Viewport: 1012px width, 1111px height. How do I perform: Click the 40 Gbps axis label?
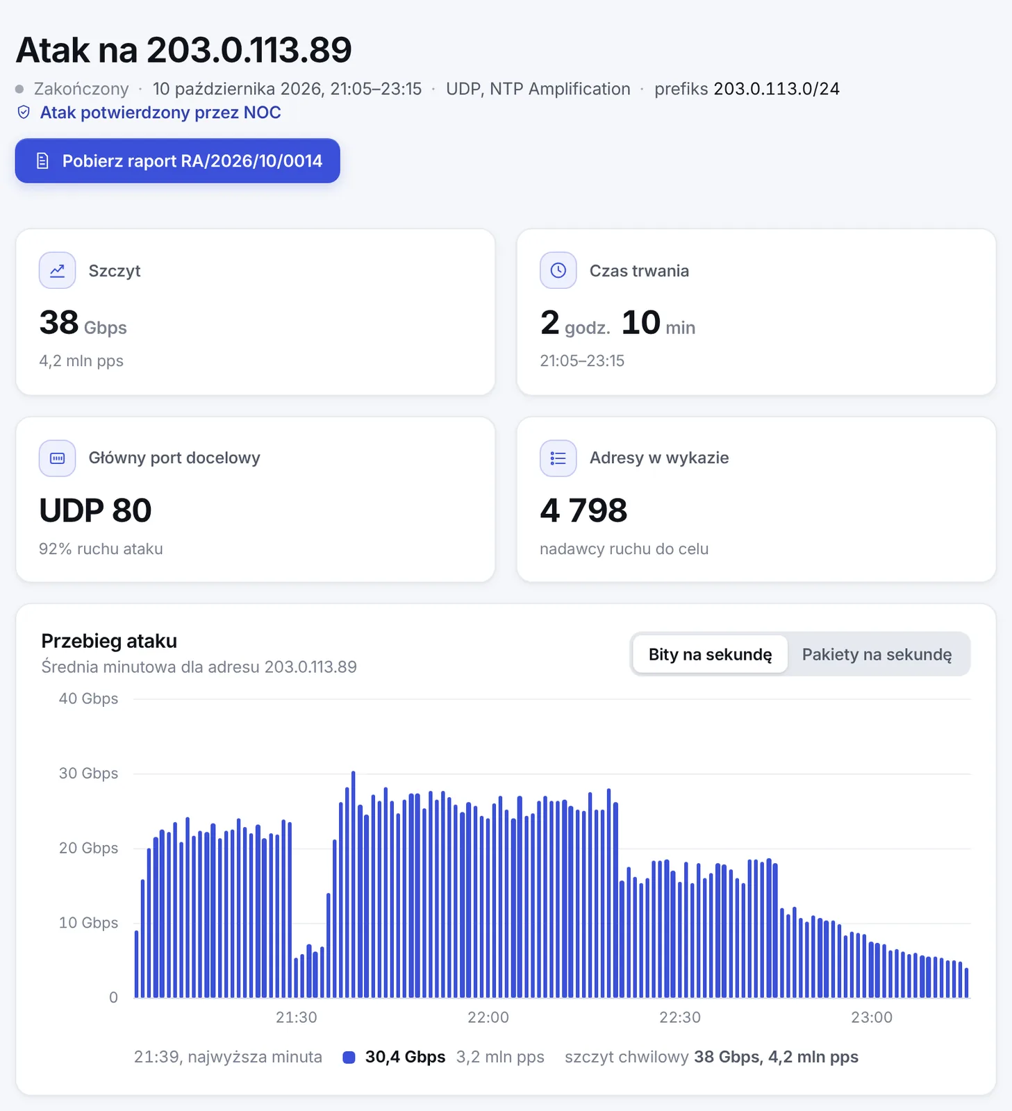88,699
